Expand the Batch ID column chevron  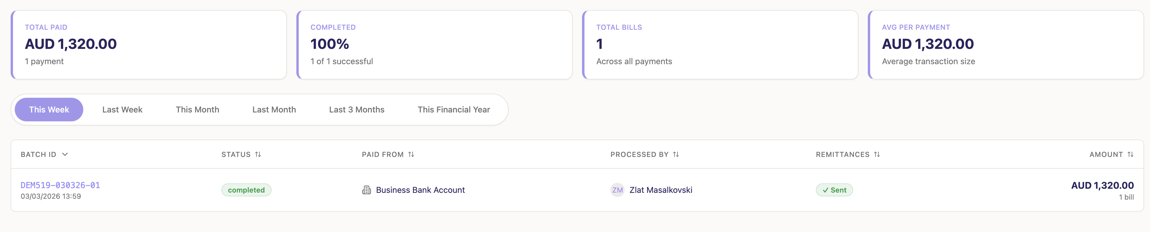tap(65, 155)
